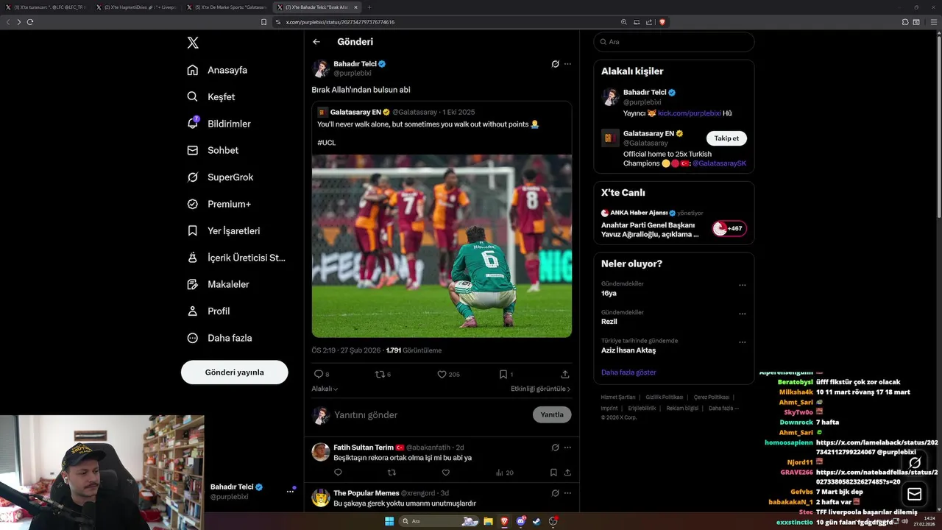
Task: Open the three-dot menu on the main post
Action: pyautogui.click(x=567, y=64)
